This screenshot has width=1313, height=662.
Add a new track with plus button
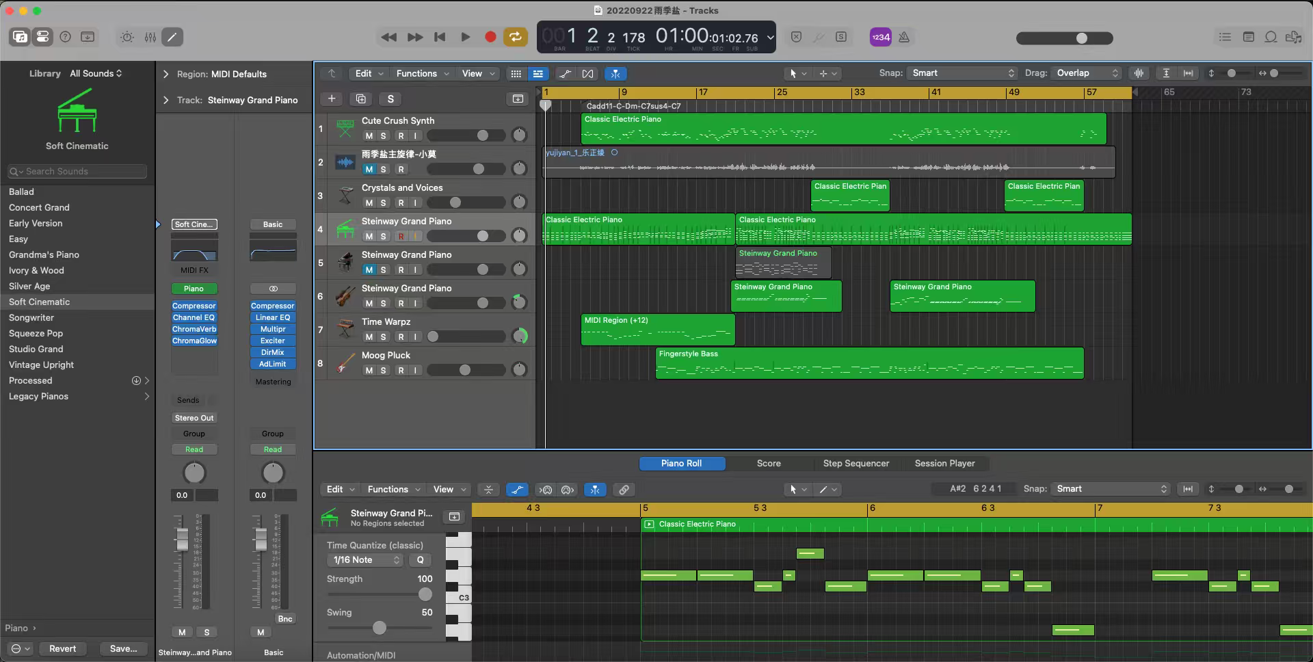pyautogui.click(x=332, y=99)
